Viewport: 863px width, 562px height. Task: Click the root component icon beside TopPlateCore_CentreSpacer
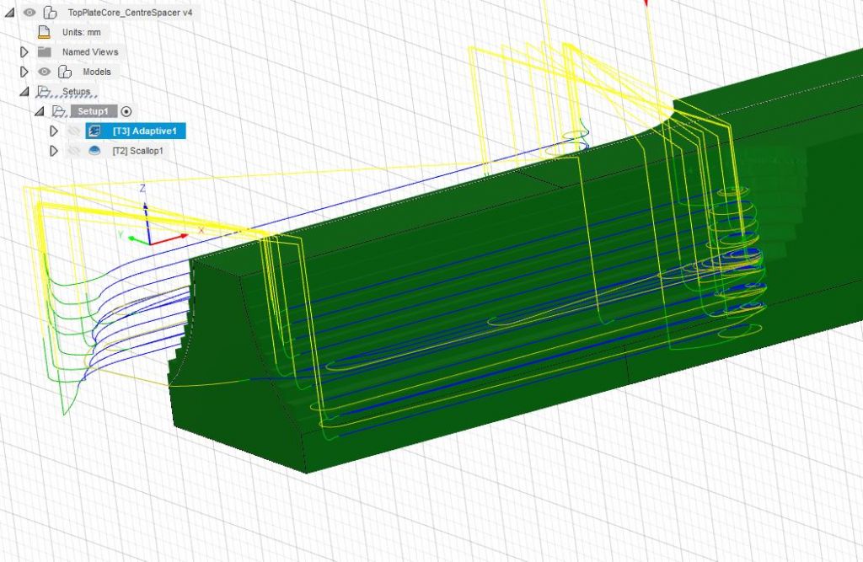click(x=50, y=12)
